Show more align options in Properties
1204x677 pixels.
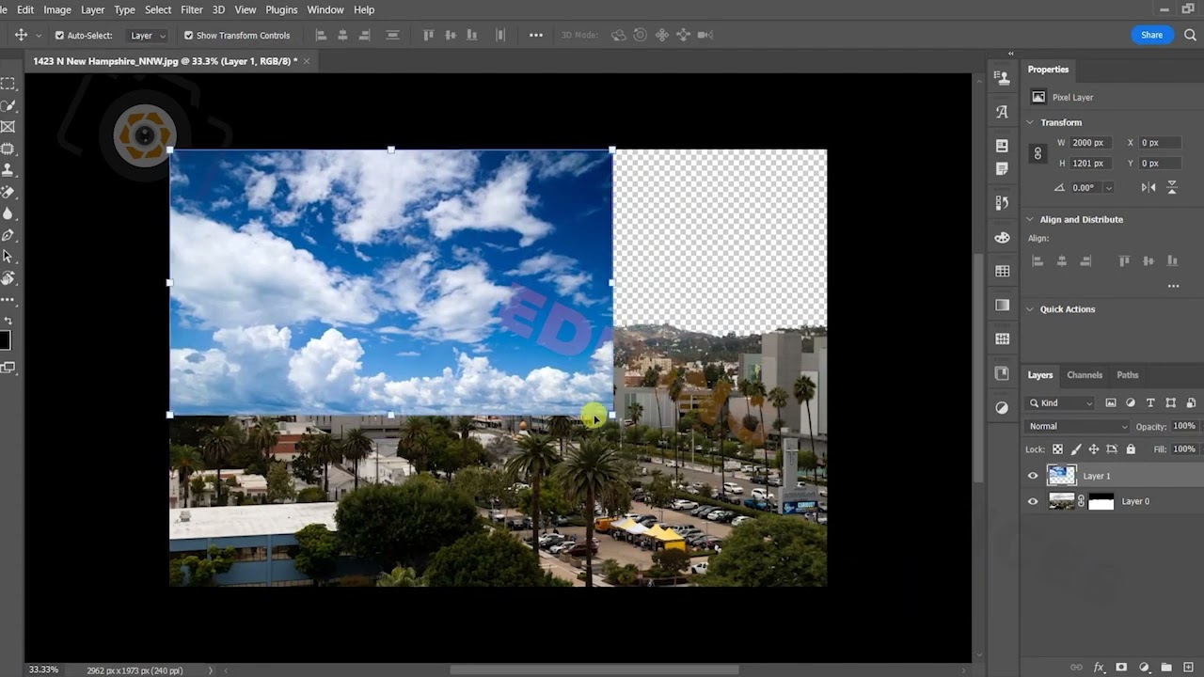(1173, 286)
